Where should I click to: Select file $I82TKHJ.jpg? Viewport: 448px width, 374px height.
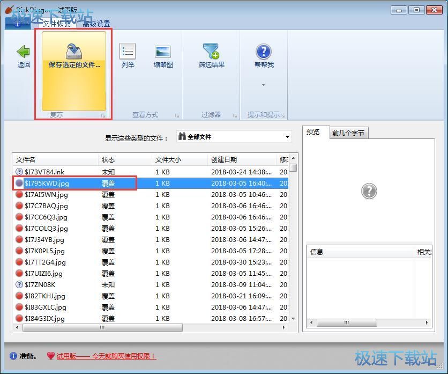[x=45, y=296]
